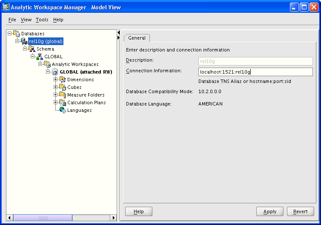The width and height of the screenshot is (321, 225).
Task: Select the rel10g (global) tree label
Action: click(x=46, y=41)
